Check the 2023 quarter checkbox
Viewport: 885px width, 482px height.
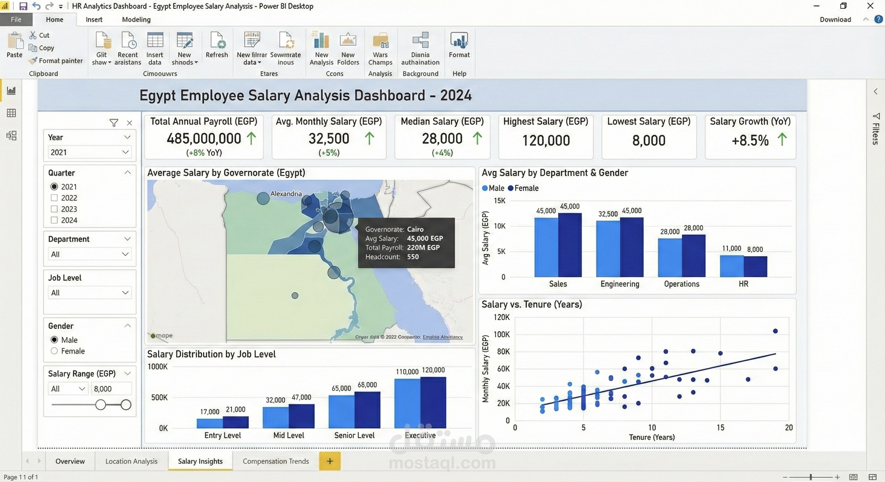(54, 209)
